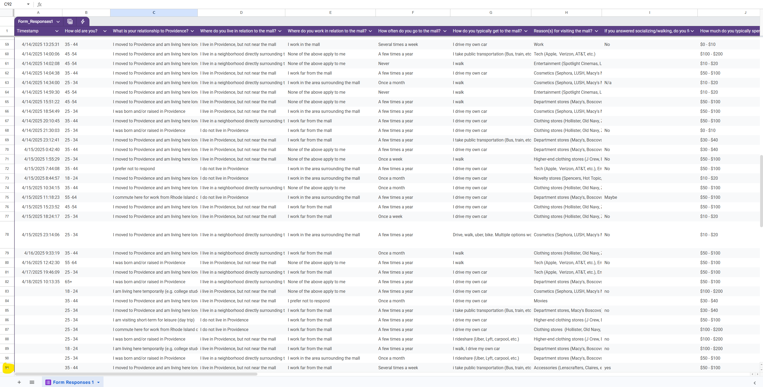
Task: Open 'How often do you go' column dropdown
Action: coord(445,31)
